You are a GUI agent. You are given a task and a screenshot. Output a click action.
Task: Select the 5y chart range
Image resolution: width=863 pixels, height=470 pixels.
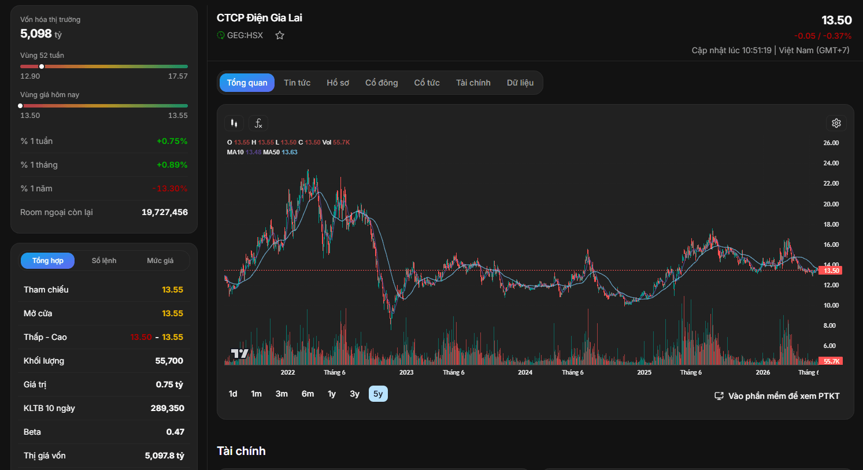[x=378, y=394]
